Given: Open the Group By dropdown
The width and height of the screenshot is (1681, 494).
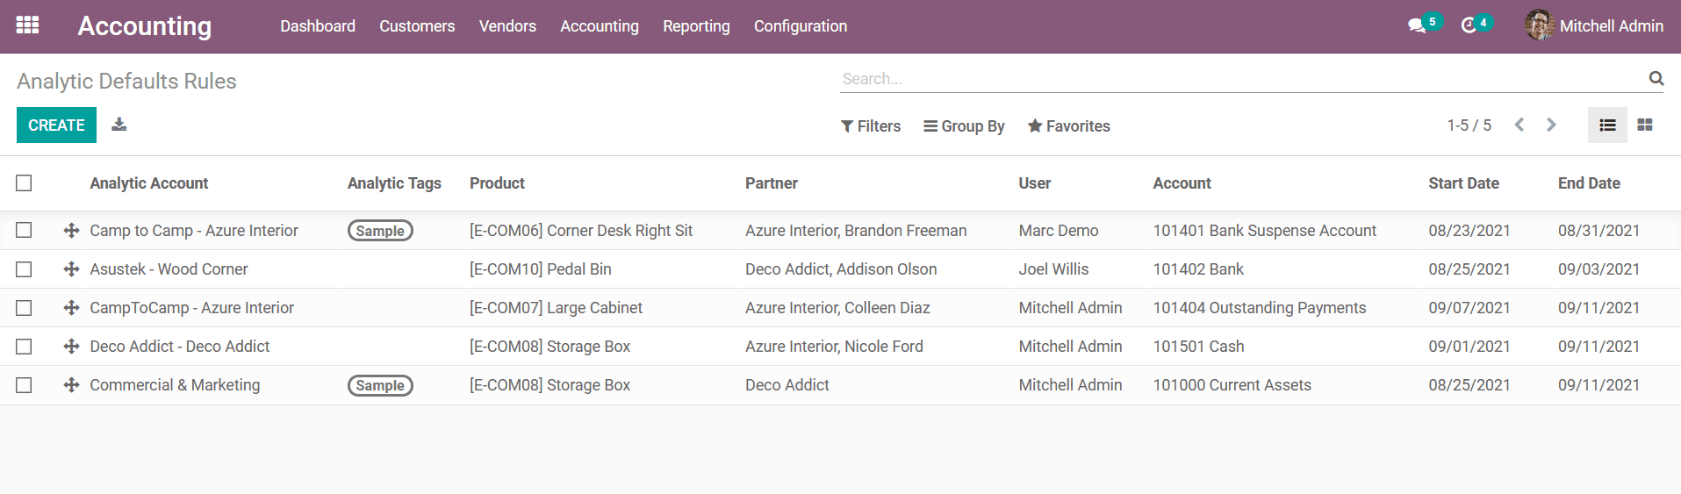Looking at the screenshot, I should click(964, 126).
